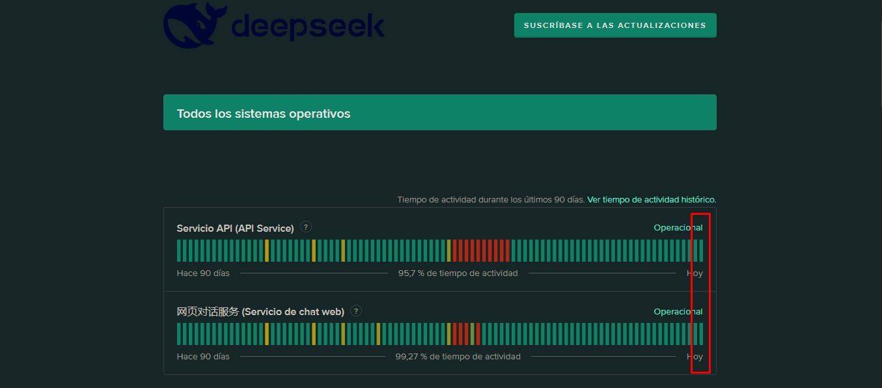The image size is (882, 388).
Task: Click the leftmost bar in chat web uptime row
Action: pyautogui.click(x=179, y=334)
